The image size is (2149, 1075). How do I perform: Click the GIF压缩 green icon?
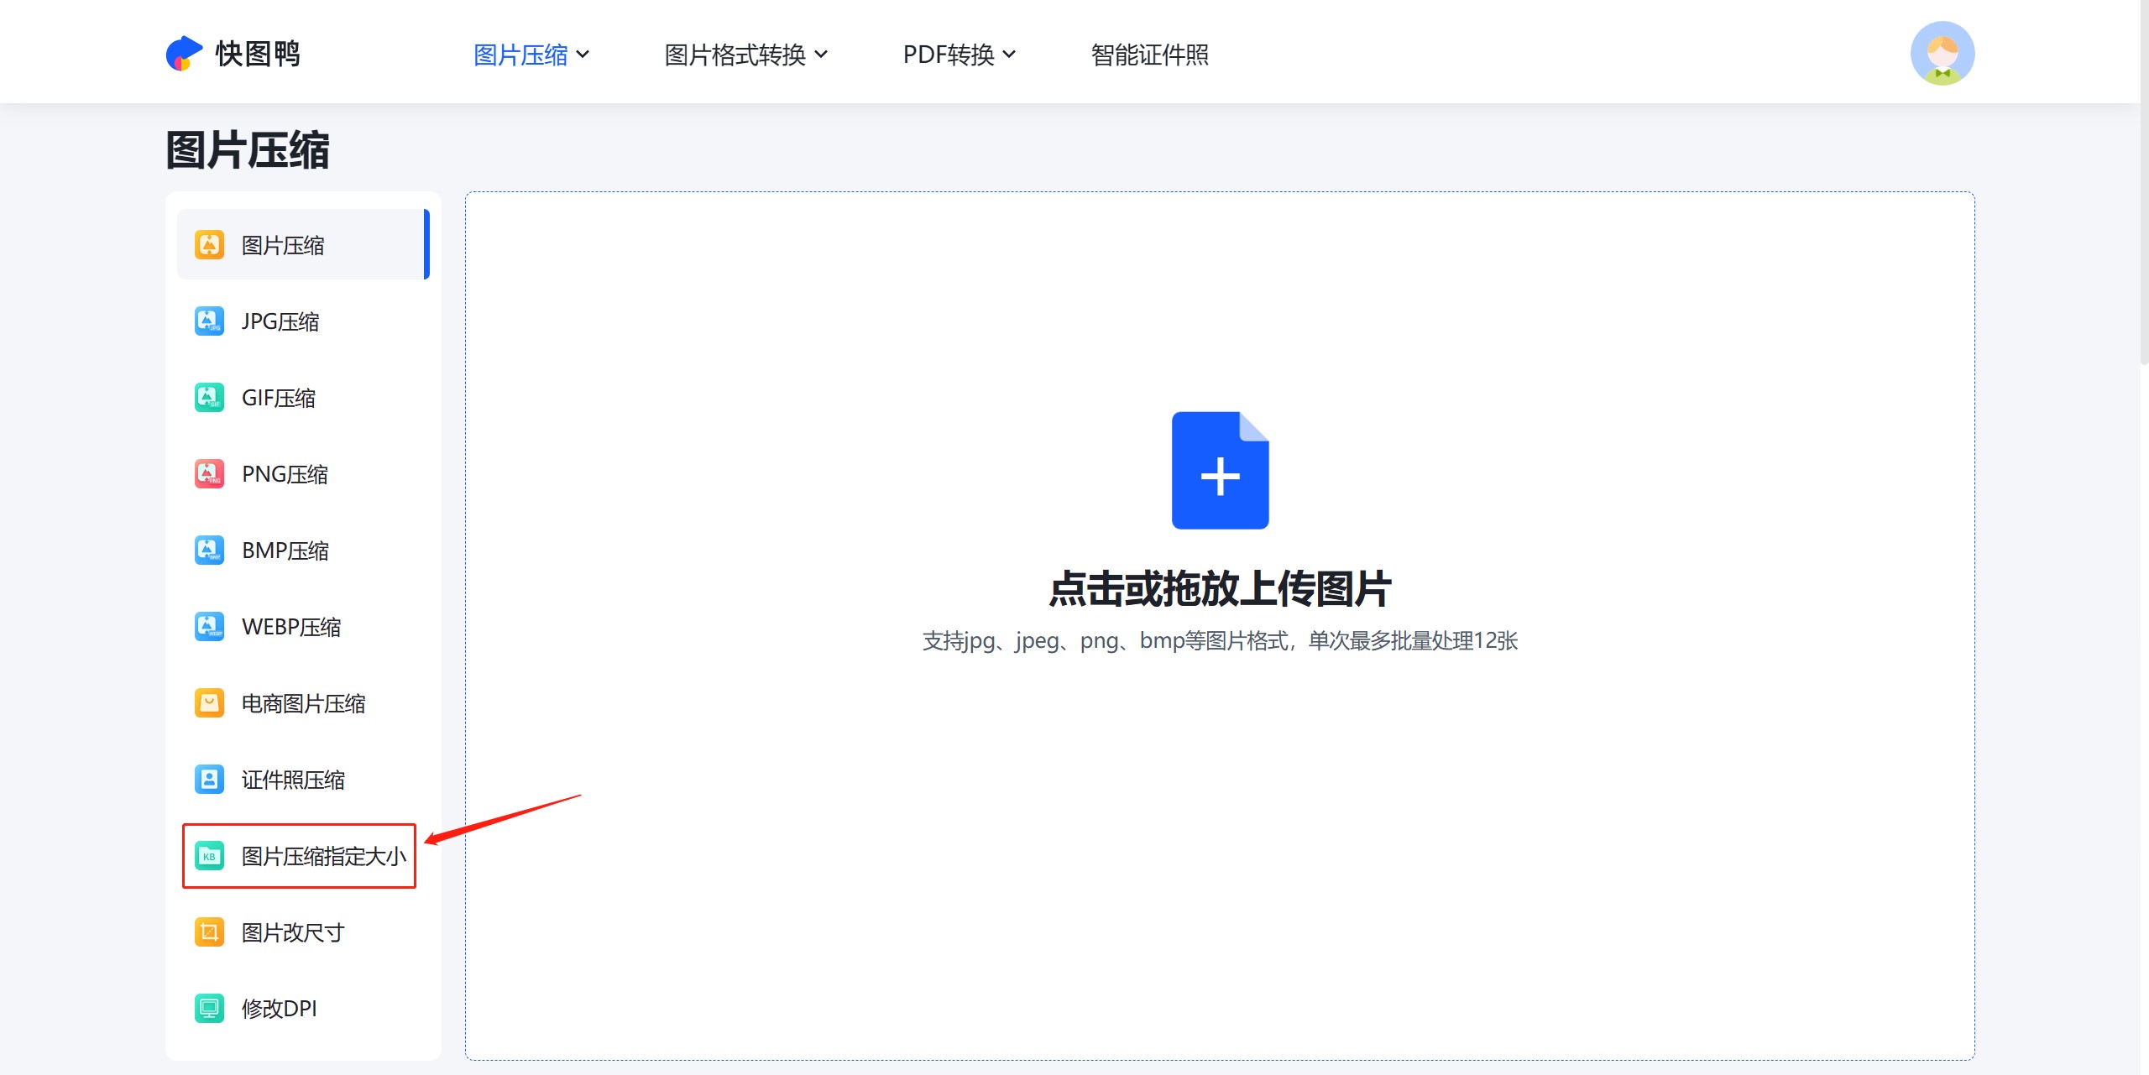pyautogui.click(x=208, y=397)
